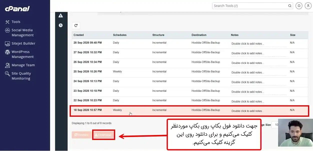Viewport: 313px width, 151px height.
Task: Click the notes field of the 24 Sep row
Action: (x=259, y=82)
